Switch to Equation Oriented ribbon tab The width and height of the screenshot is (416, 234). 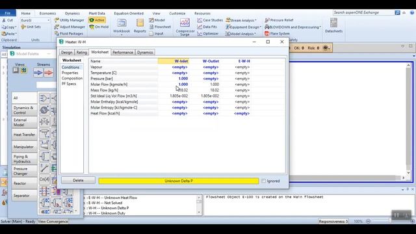[x=129, y=13]
